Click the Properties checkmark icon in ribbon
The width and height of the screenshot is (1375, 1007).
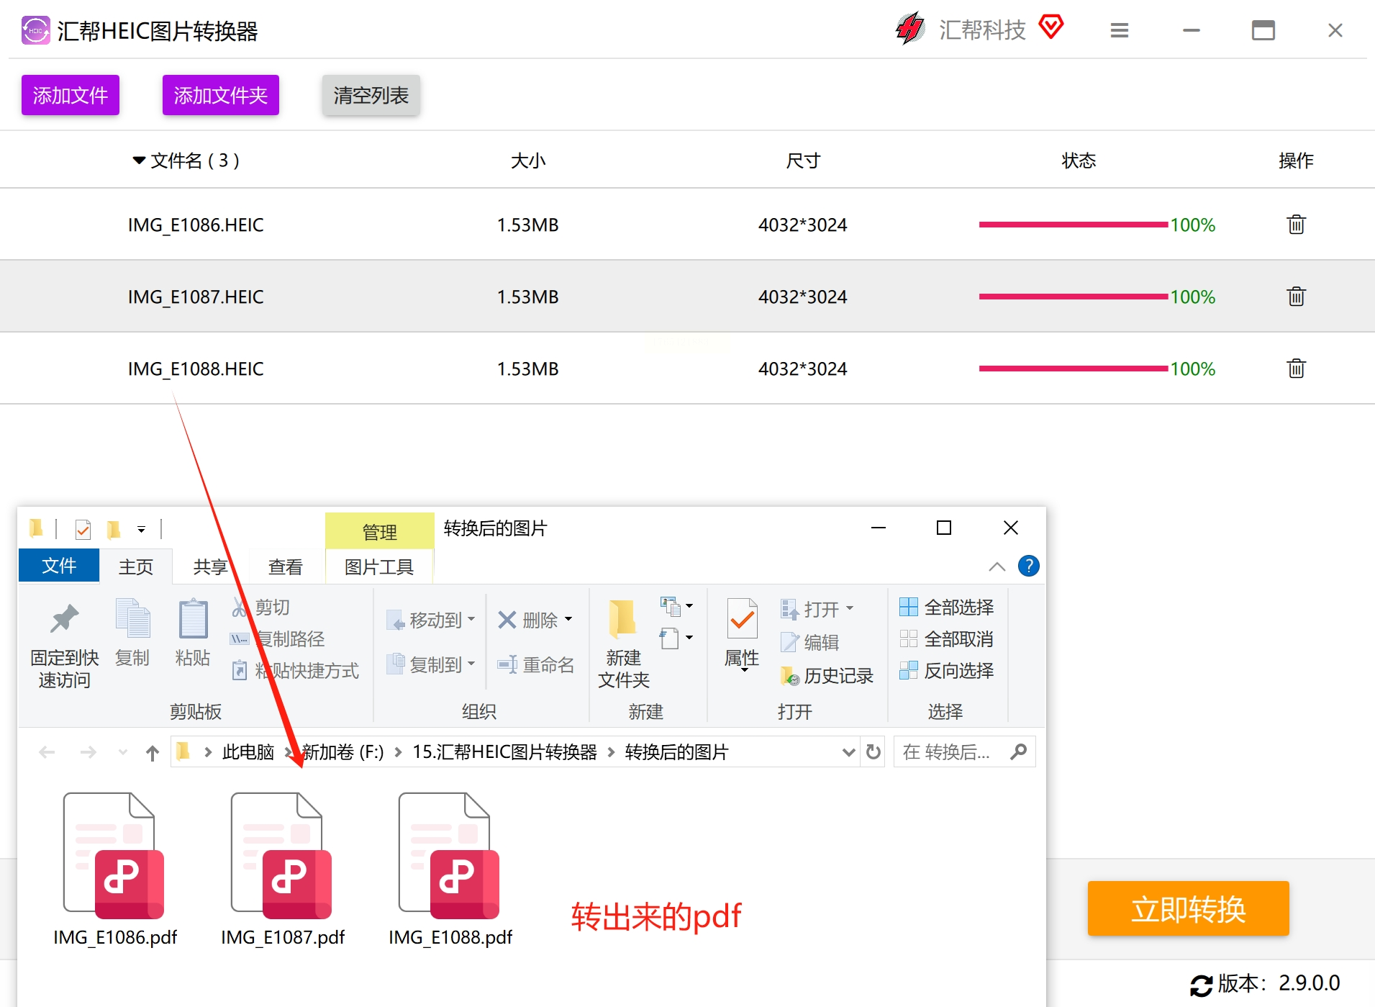coord(742,618)
